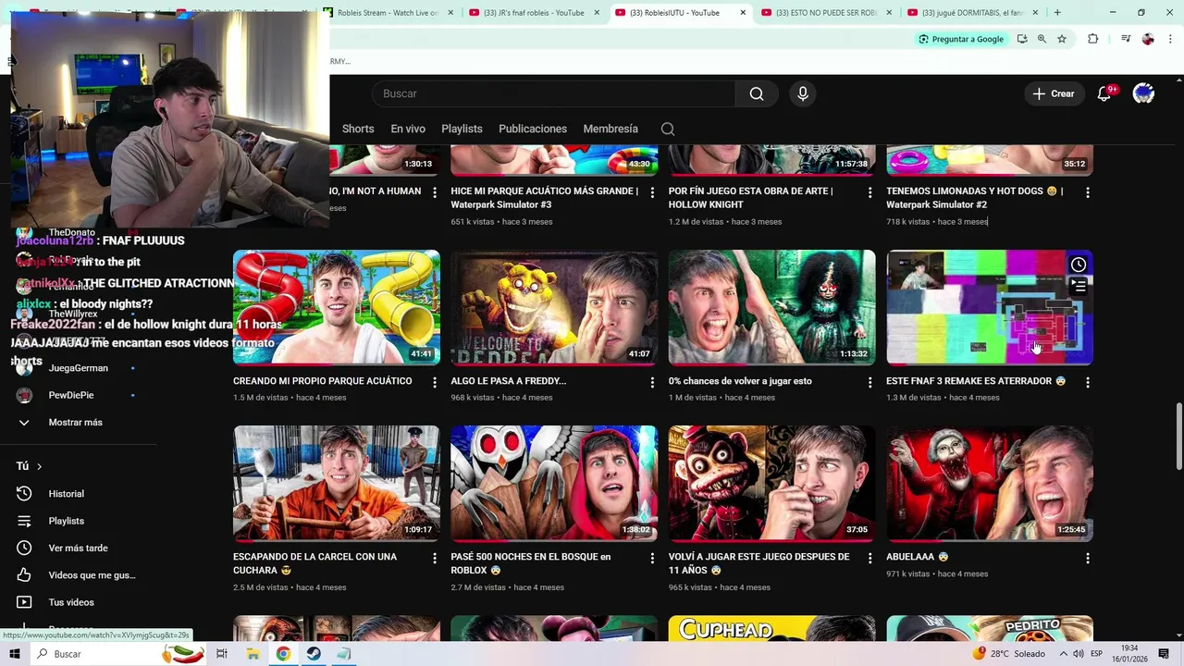Open the new browser tab plus button

click(1057, 12)
